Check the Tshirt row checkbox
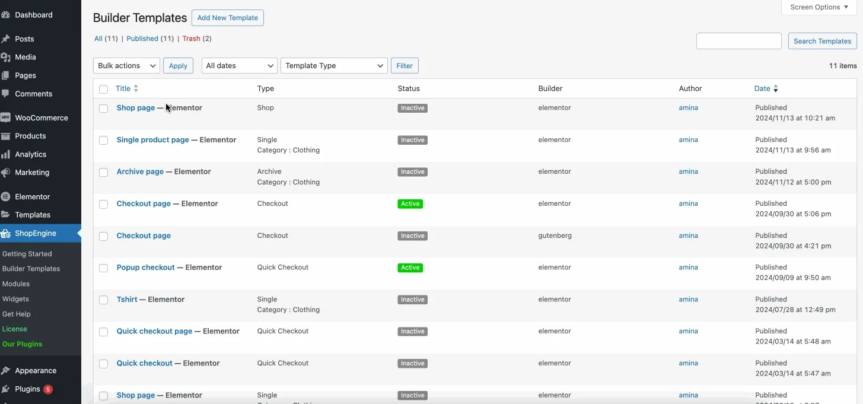Image resolution: width=863 pixels, height=404 pixels. tap(103, 300)
